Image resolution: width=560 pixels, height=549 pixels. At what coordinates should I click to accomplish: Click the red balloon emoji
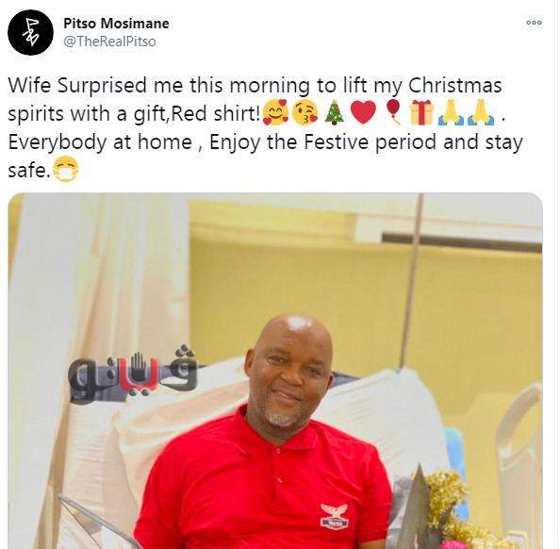393,113
